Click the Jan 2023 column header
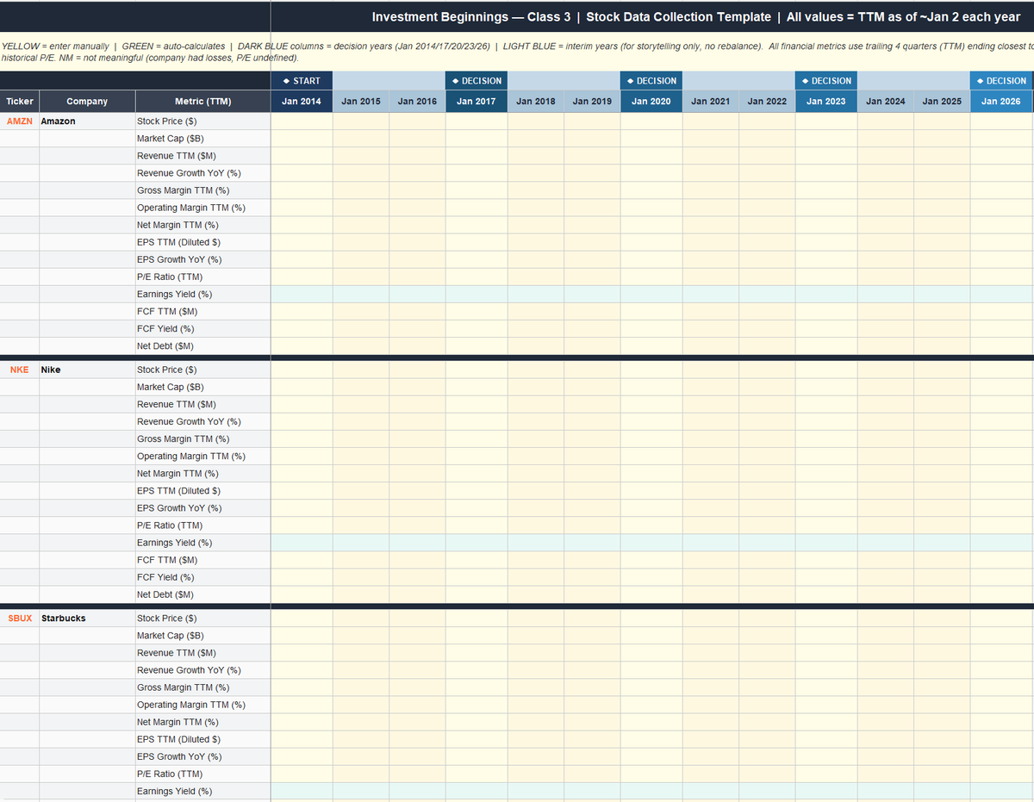The height and width of the screenshot is (802, 1034). point(826,102)
